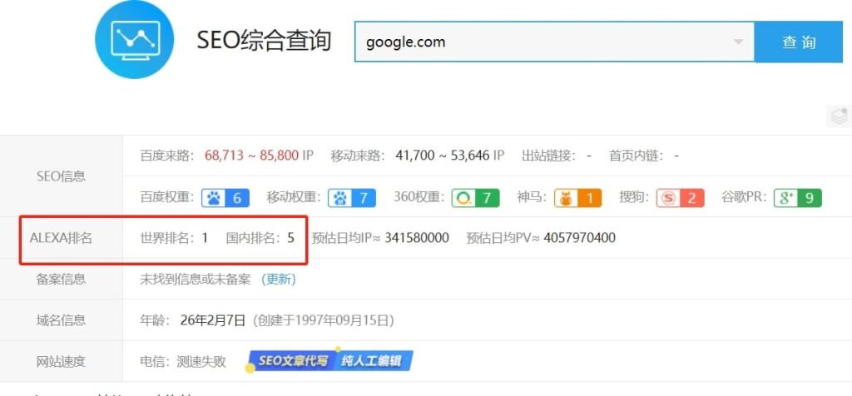852x396 pixels.
Task: Click domain age 26年2月7日
Action: coord(213,320)
